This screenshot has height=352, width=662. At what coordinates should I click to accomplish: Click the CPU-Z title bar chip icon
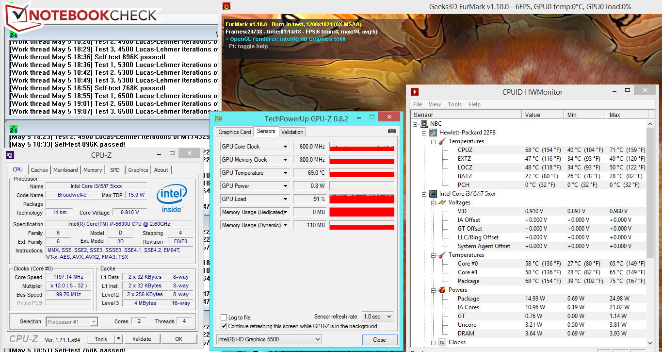tap(10, 155)
